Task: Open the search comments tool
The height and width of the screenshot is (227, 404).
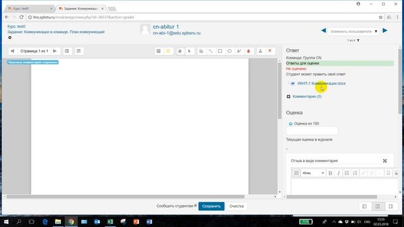Action: 67,51
